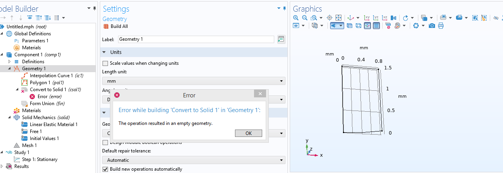The height and width of the screenshot is (173, 503).
Task: Open the label properties icon beside Geometry 1
Action: coord(281,39)
